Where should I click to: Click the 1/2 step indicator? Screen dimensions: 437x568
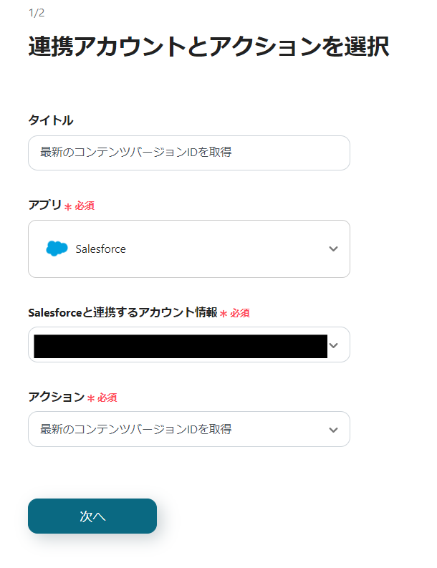pyautogui.click(x=36, y=13)
